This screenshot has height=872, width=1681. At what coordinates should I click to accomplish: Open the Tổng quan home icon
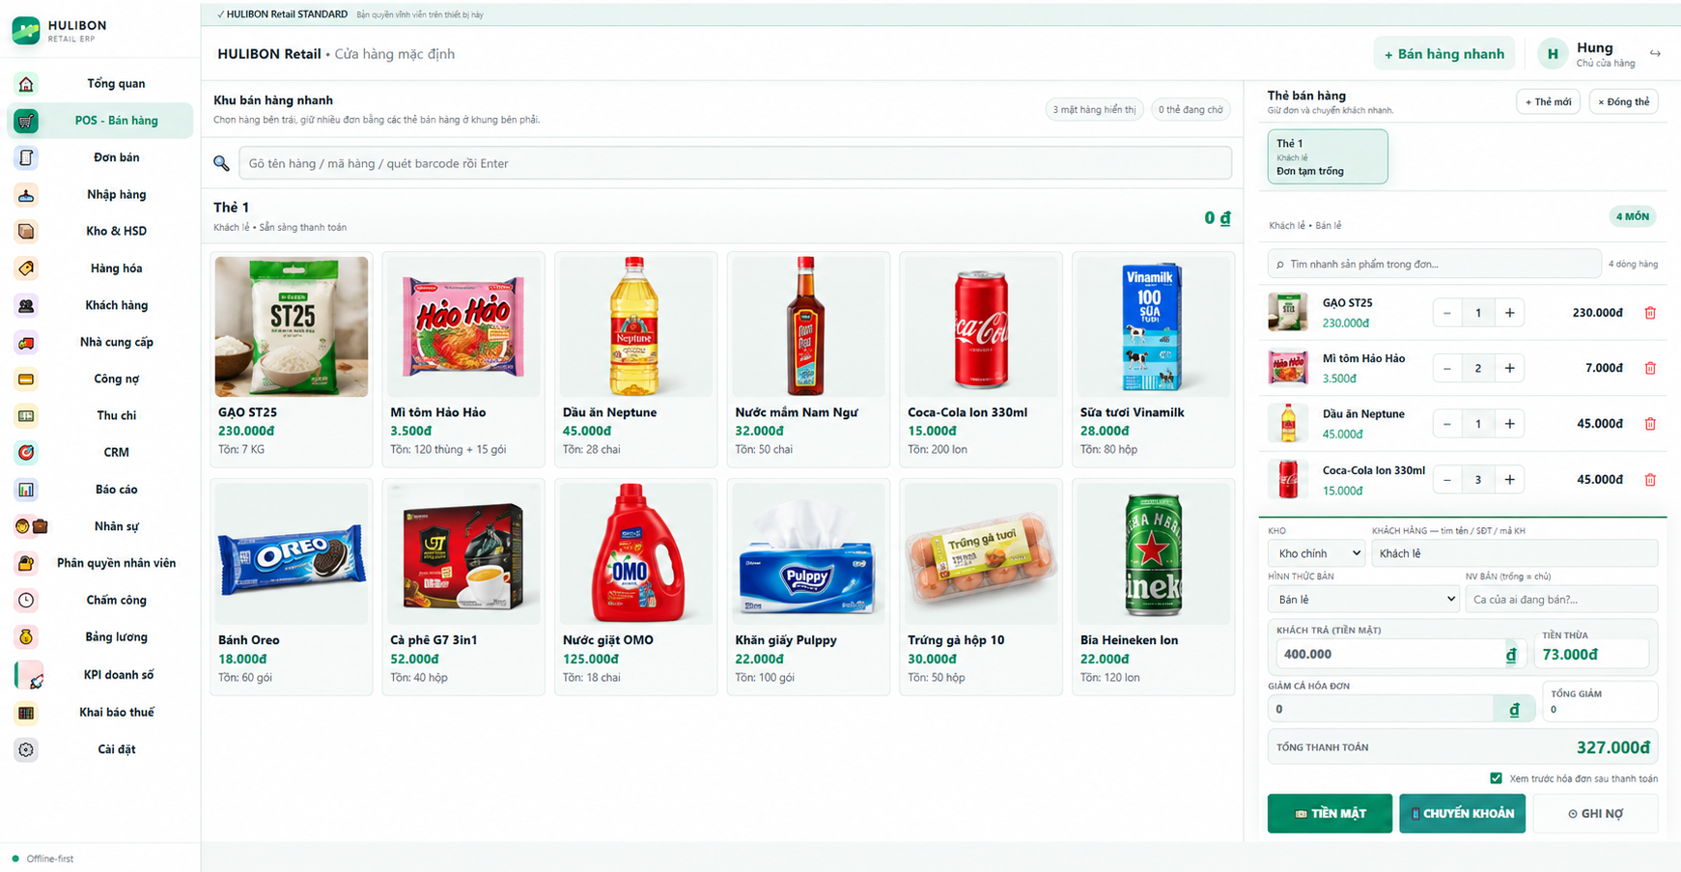pyautogui.click(x=26, y=84)
